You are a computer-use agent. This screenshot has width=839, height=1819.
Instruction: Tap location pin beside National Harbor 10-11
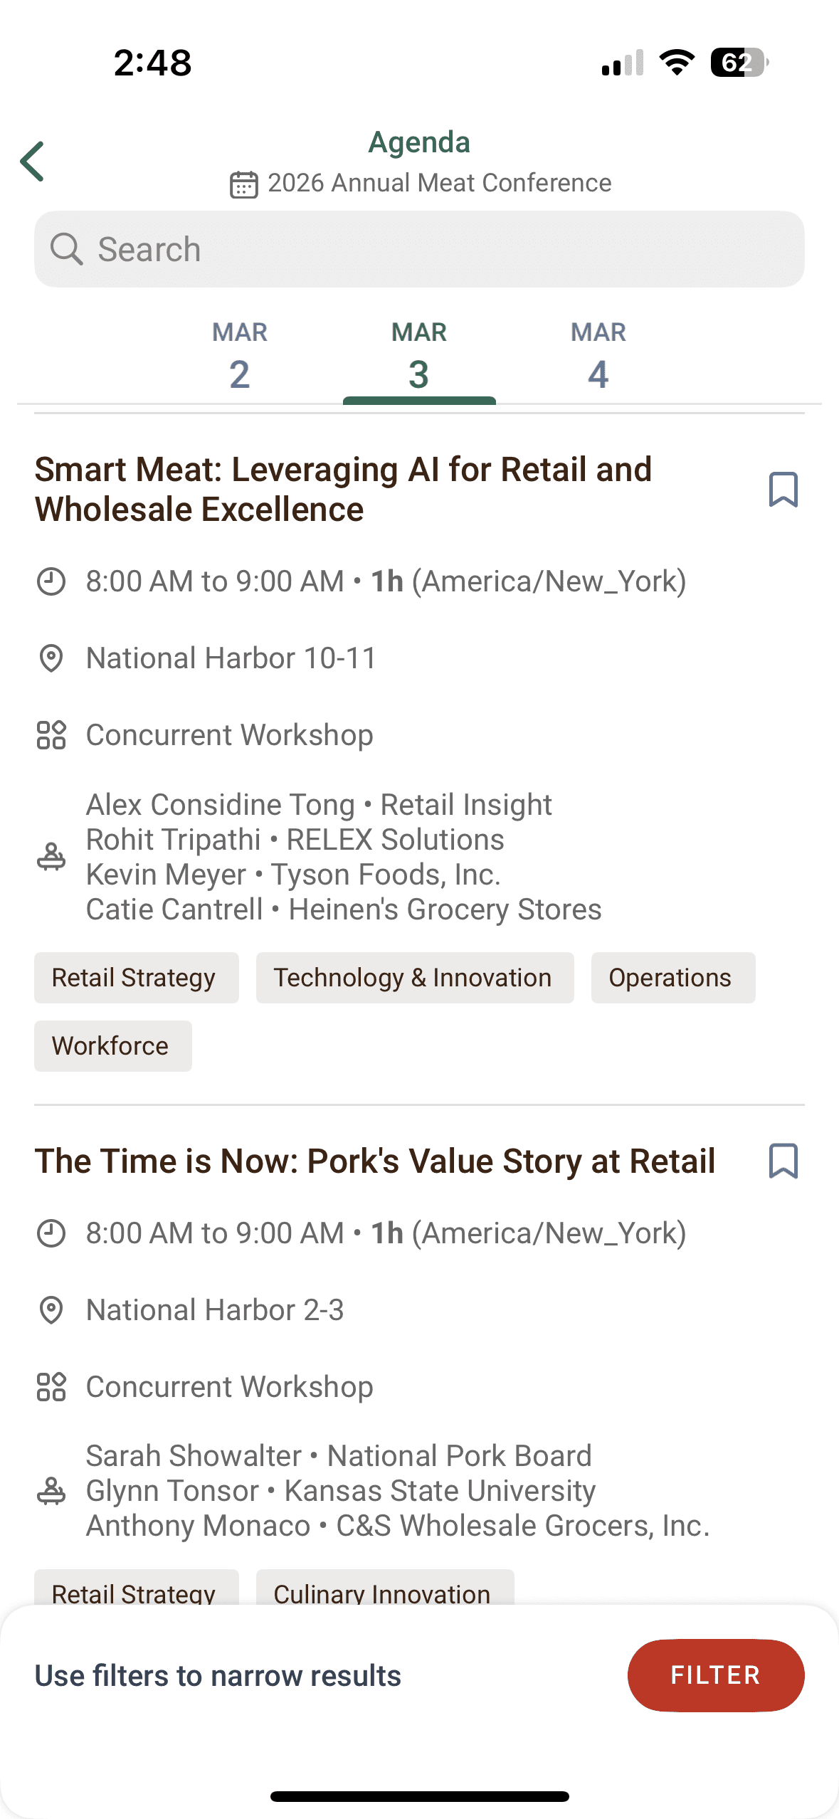(51, 658)
